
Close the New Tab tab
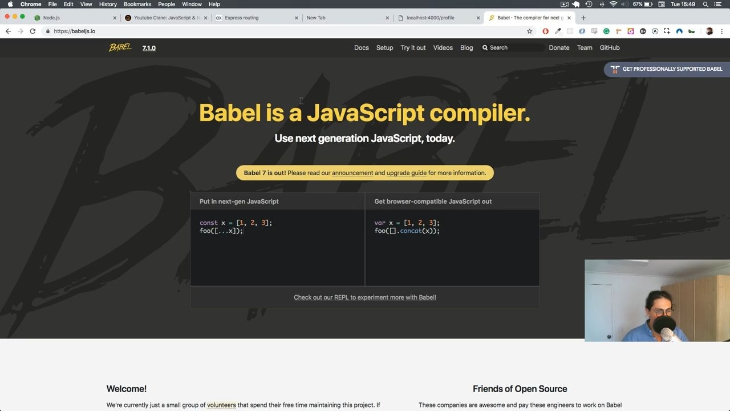387,18
